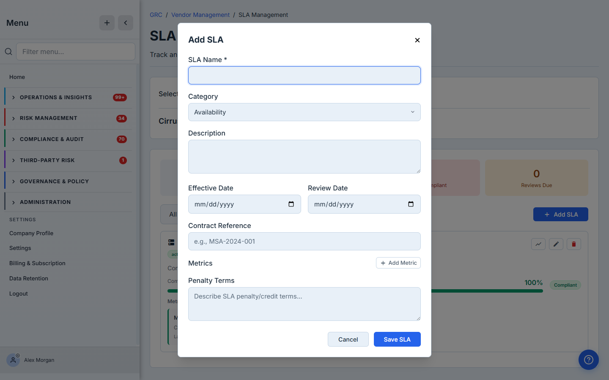Expand Risk Management section
Screen dimensions: 609x380
[68, 118]
